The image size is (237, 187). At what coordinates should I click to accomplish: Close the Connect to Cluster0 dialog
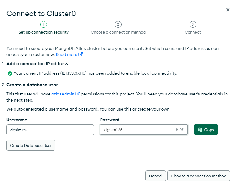(228, 10)
